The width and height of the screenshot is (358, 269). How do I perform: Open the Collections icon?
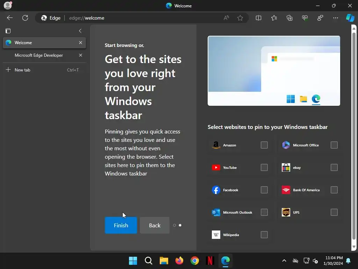[x=289, y=18]
